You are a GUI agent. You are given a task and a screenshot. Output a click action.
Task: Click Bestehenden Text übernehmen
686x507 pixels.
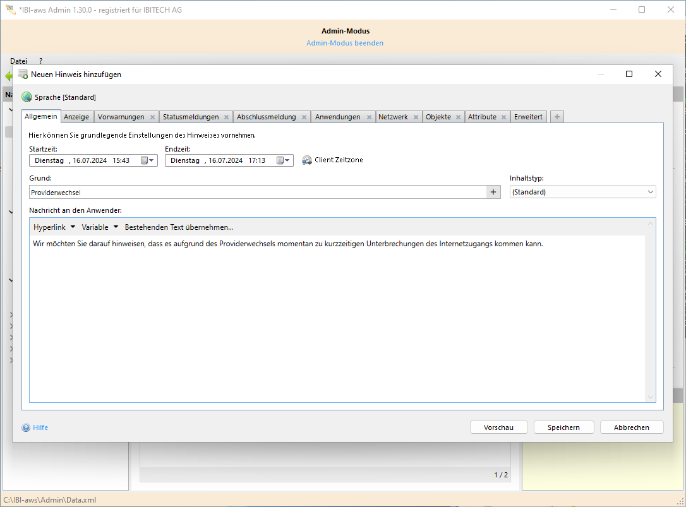[179, 227]
